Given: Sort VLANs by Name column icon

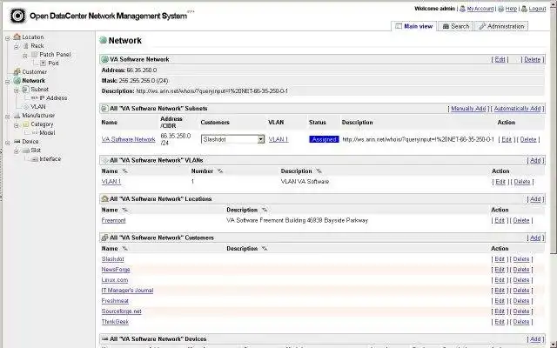Looking at the screenshot, I should 124,171.
